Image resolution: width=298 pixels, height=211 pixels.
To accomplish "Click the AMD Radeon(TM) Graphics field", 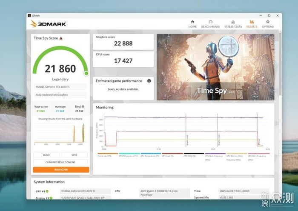I will pos(60,95).
